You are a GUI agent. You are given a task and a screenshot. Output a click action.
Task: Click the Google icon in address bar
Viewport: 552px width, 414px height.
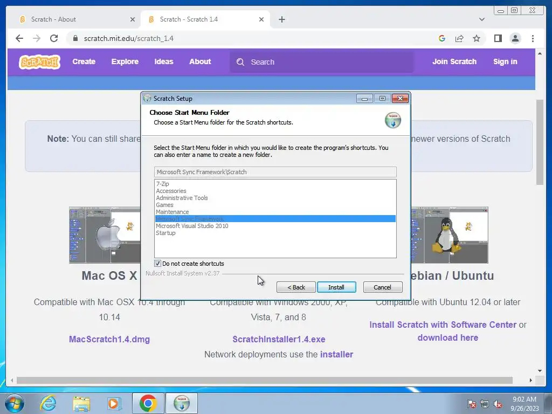tap(442, 38)
